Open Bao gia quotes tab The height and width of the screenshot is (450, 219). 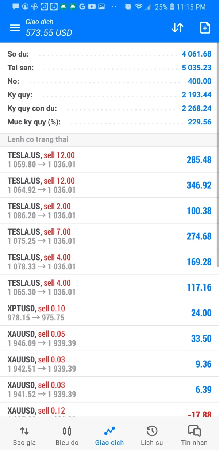[x=24, y=435]
